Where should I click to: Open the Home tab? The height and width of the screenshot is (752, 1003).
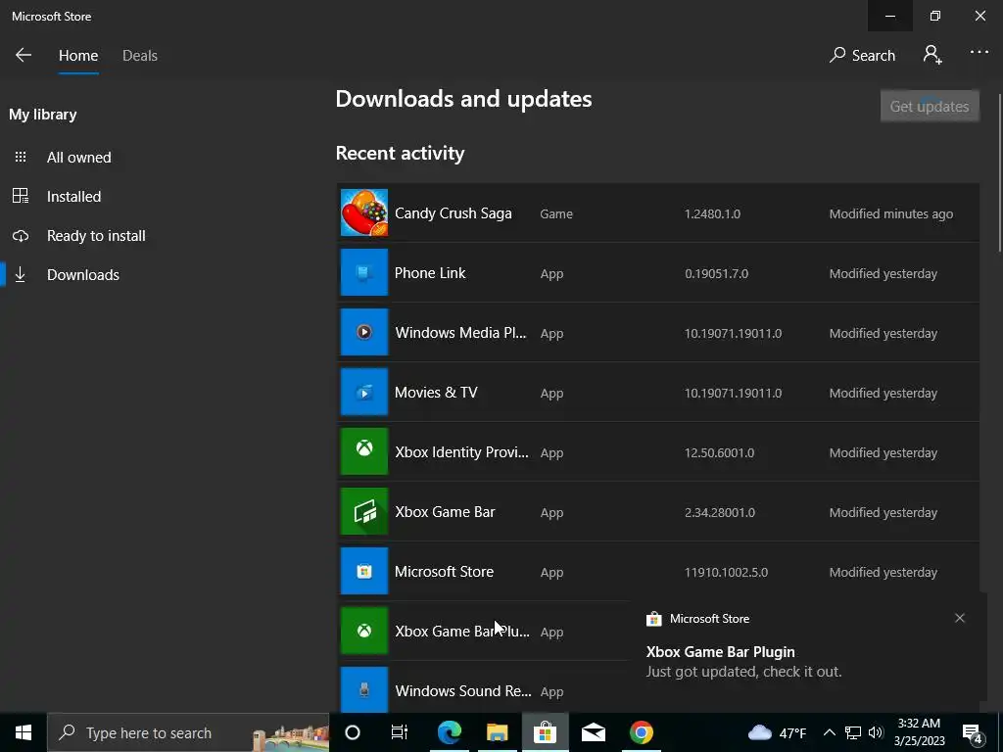click(x=78, y=56)
